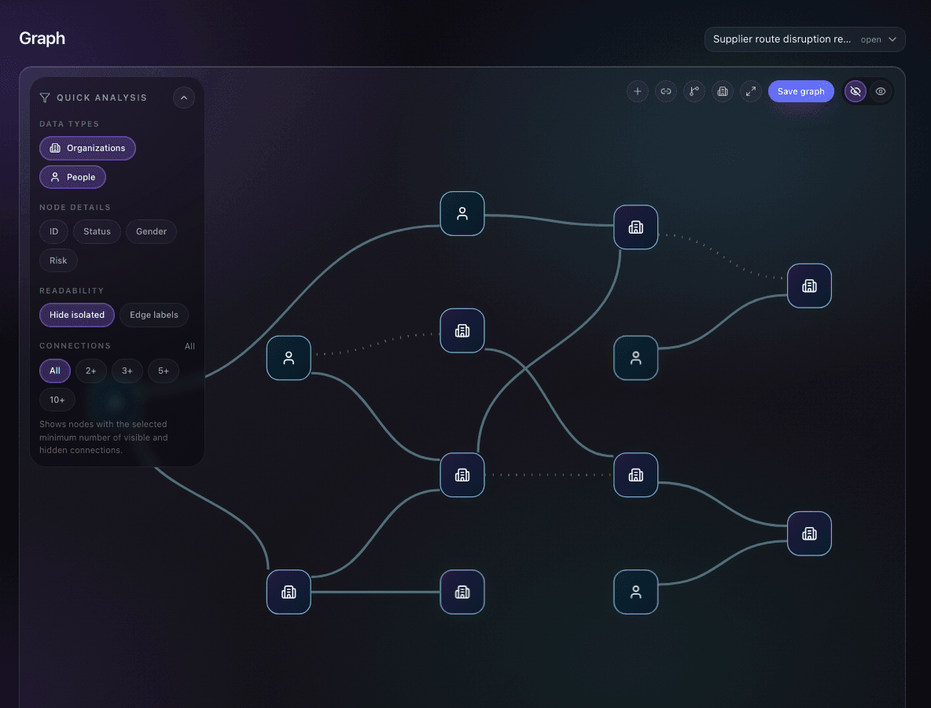Click the link nodes chain icon

click(x=665, y=91)
